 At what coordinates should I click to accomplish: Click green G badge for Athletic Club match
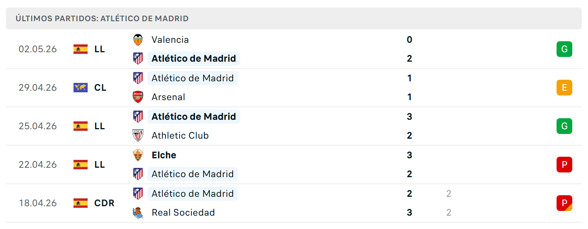point(564,126)
